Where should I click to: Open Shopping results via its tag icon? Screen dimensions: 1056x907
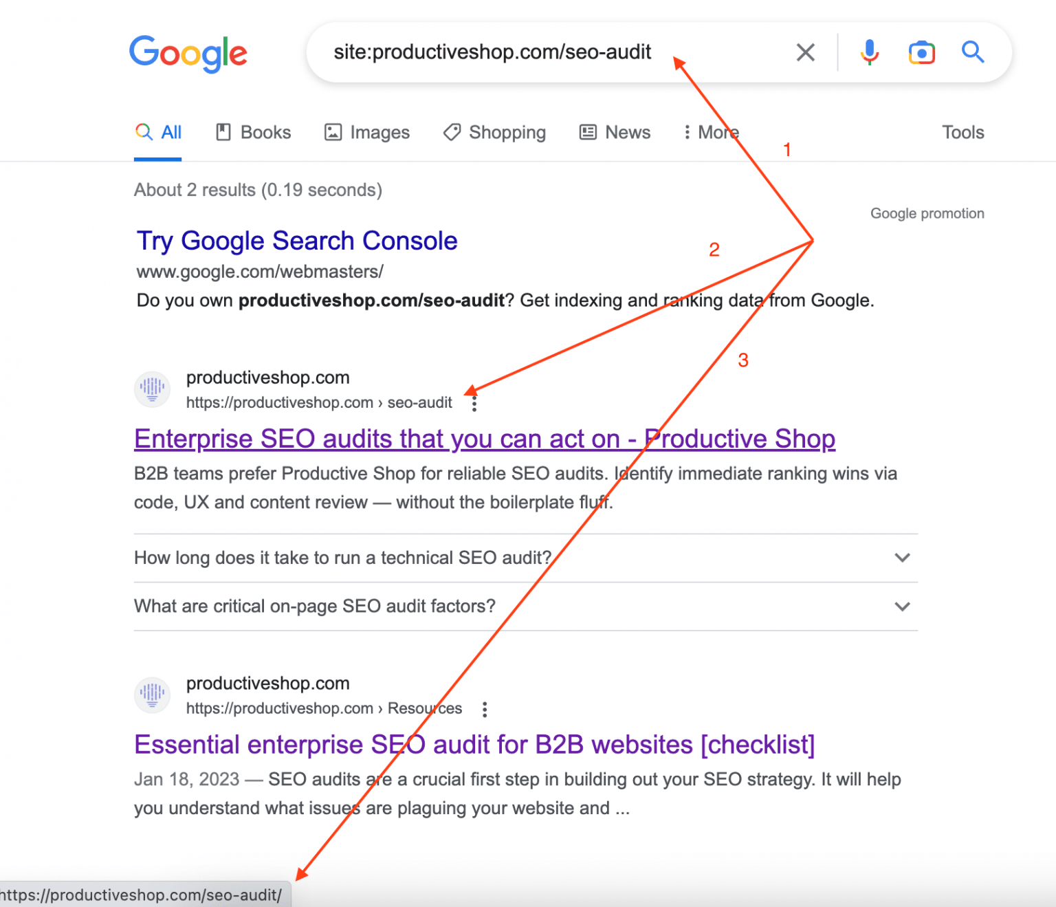pos(451,131)
